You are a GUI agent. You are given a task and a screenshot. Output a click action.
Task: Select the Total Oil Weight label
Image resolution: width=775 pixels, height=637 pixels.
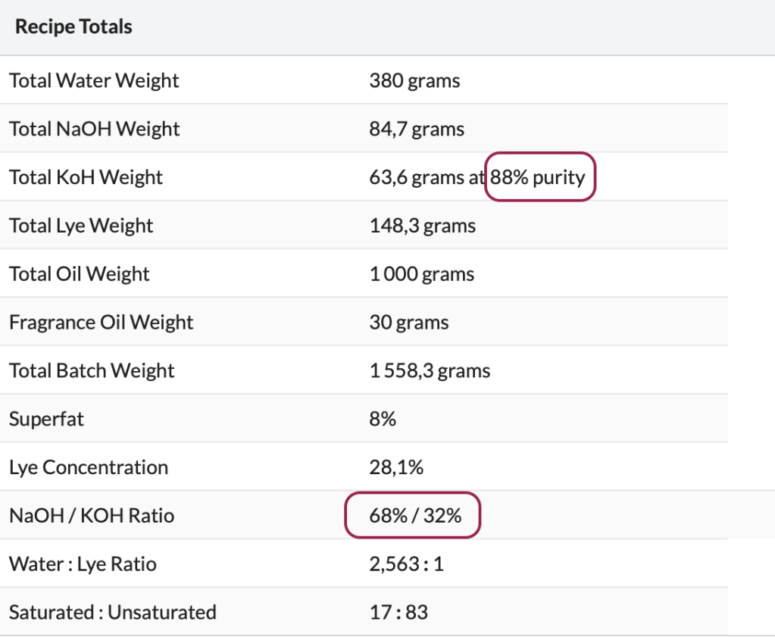80,274
